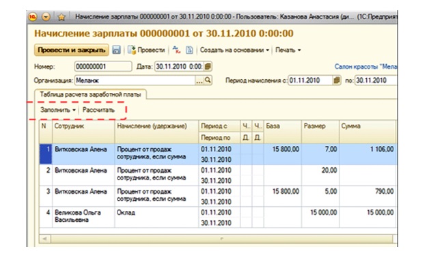429x256 pixels.
Task: Select row 2 Витковская Алена cell
Action: (83, 175)
